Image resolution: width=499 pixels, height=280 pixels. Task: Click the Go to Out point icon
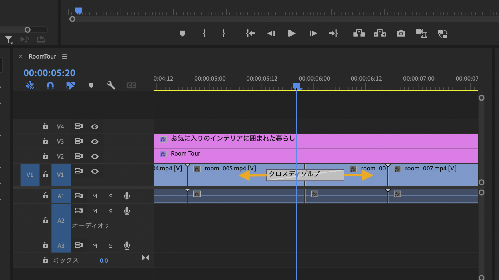point(333,33)
